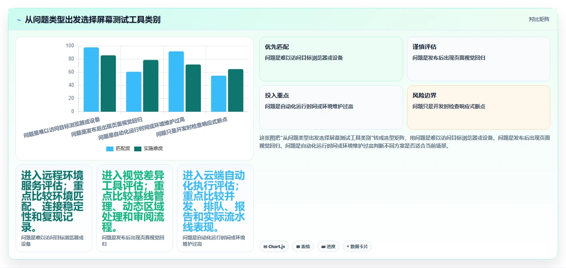Toggle the 实施难度 legend swatch

click(138, 149)
